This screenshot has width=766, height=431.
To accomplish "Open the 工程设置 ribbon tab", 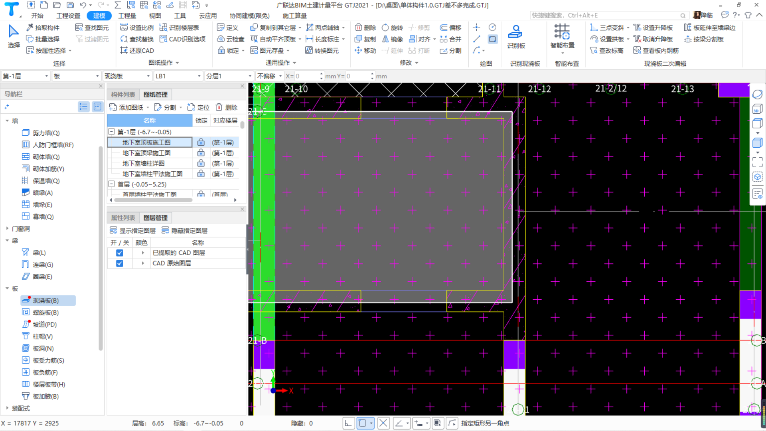I will [x=68, y=16].
